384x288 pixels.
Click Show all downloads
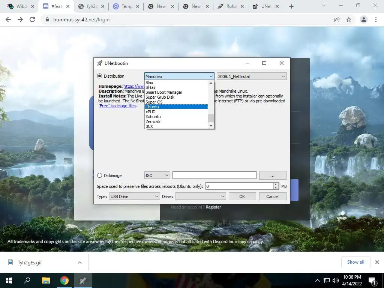coord(355,262)
